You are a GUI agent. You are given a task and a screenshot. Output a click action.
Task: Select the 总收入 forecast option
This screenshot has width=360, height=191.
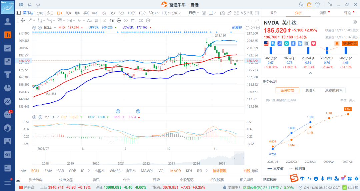click(310, 90)
